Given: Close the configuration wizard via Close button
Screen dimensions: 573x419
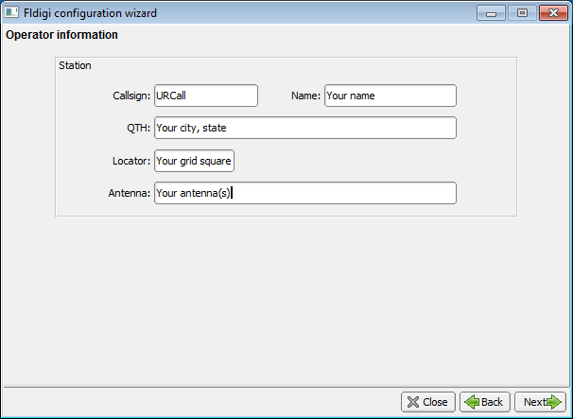Looking at the screenshot, I should pyautogui.click(x=428, y=402).
